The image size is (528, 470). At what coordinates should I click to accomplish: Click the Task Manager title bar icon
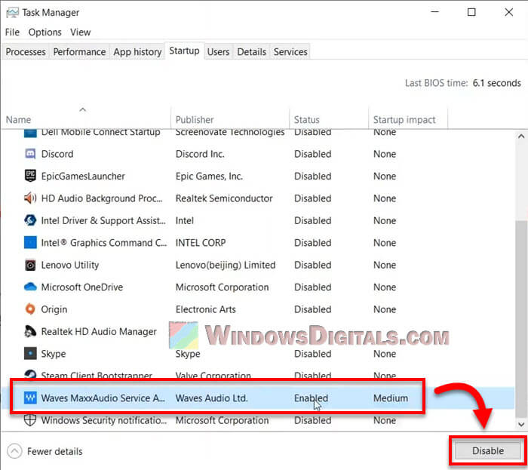pyautogui.click(x=13, y=13)
